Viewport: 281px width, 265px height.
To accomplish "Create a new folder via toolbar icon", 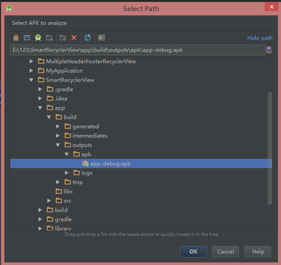I will (63, 38).
